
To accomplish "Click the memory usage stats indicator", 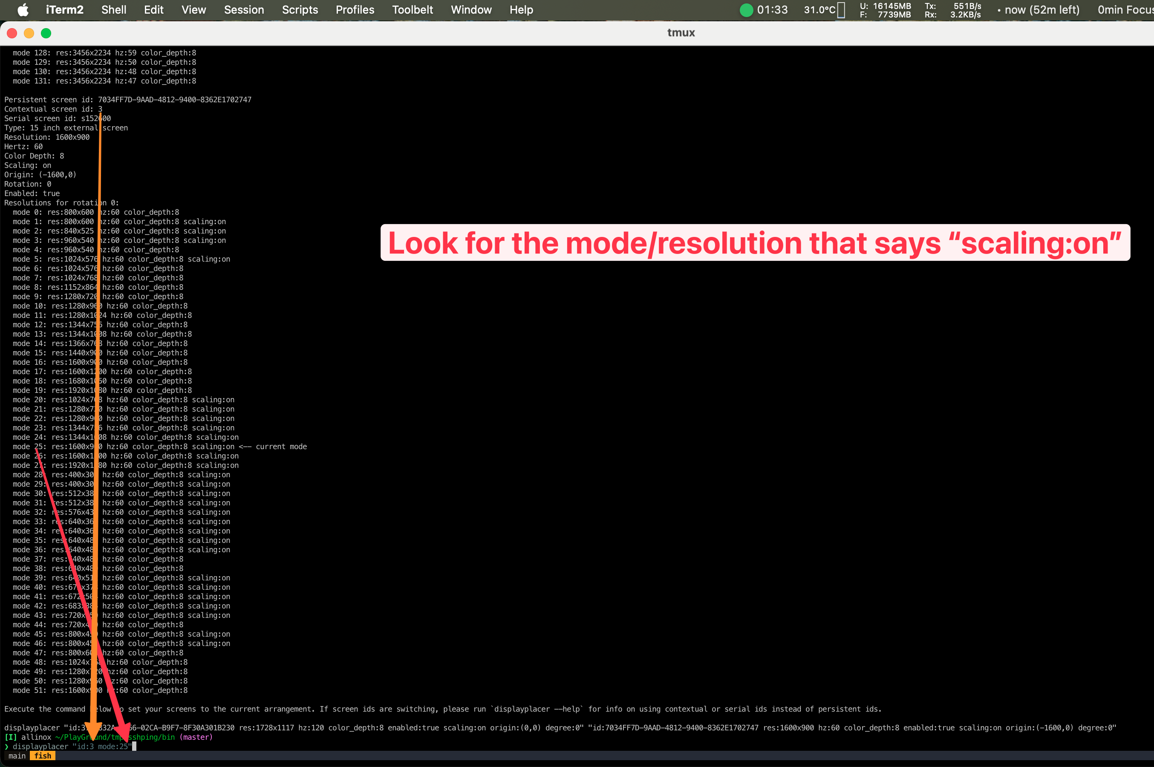I will click(x=885, y=10).
